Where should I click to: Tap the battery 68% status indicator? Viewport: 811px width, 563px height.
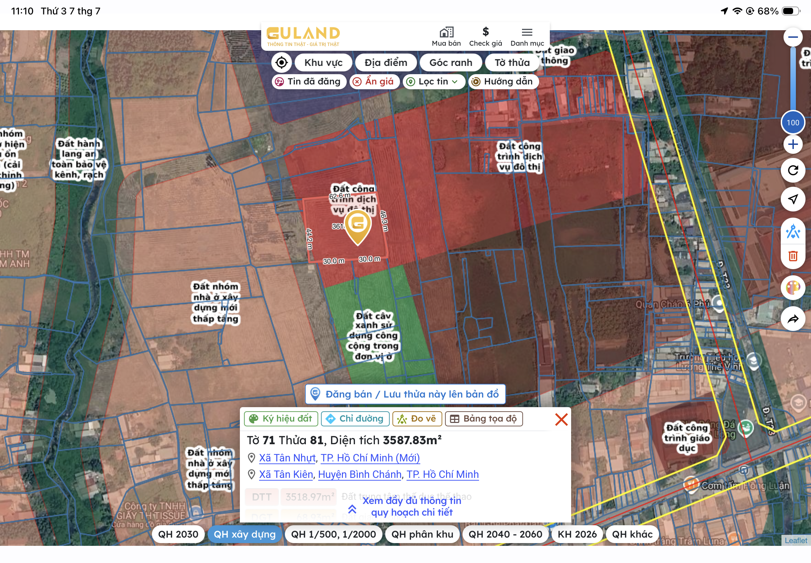778,11
